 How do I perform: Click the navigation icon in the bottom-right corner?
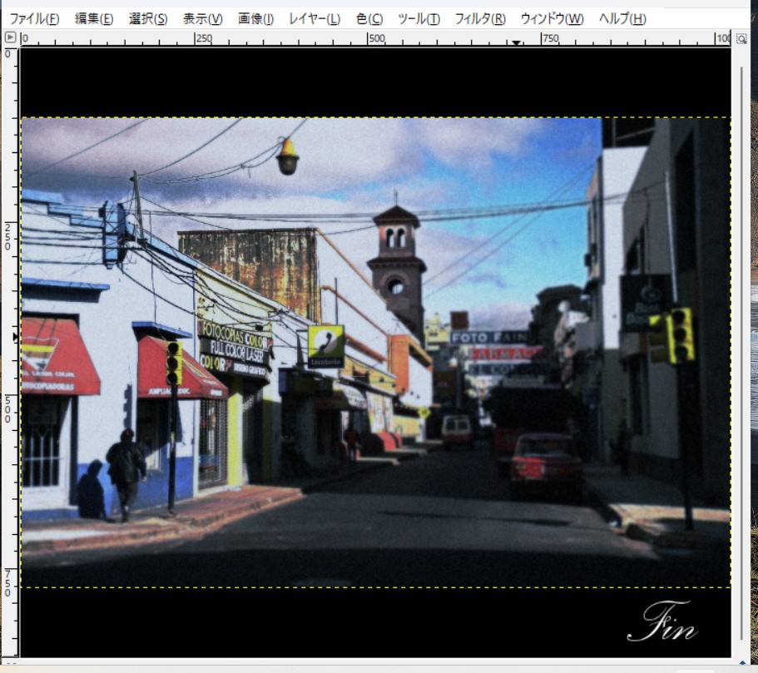click(741, 664)
